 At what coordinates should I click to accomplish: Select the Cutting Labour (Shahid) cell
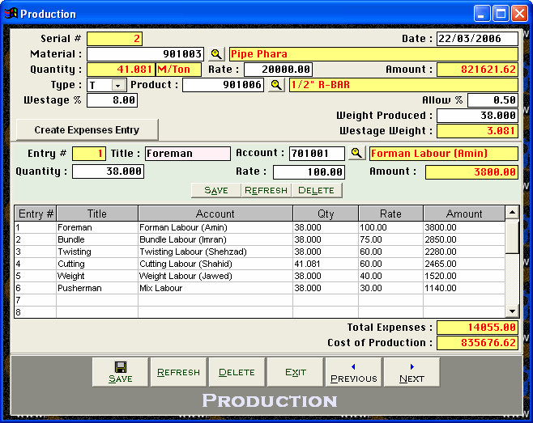(x=215, y=264)
